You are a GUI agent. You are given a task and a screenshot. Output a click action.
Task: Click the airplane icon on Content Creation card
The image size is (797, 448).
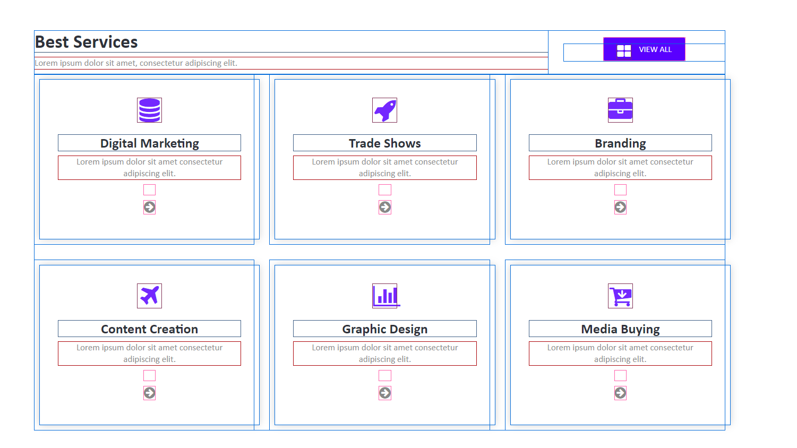click(x=149, y=296)
